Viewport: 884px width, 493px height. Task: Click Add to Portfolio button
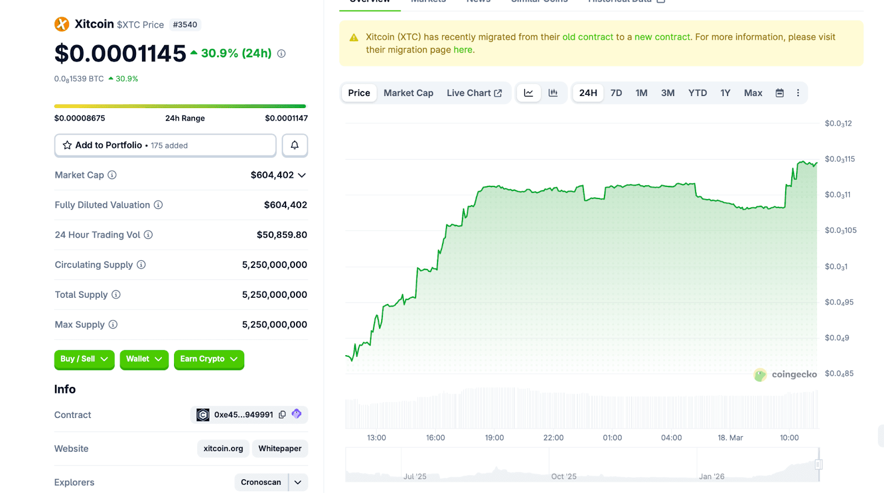(x=165, y=145)
